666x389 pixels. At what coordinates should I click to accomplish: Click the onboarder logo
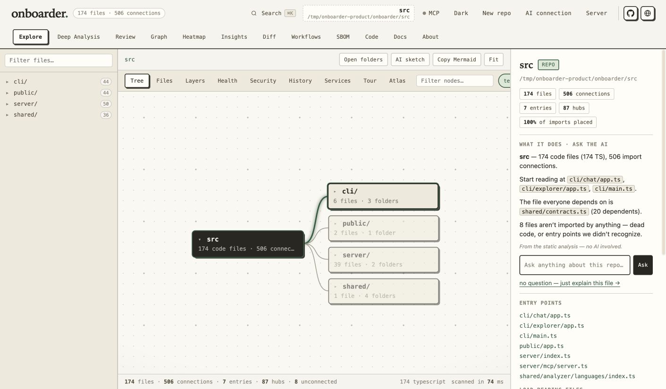(40, 13)
